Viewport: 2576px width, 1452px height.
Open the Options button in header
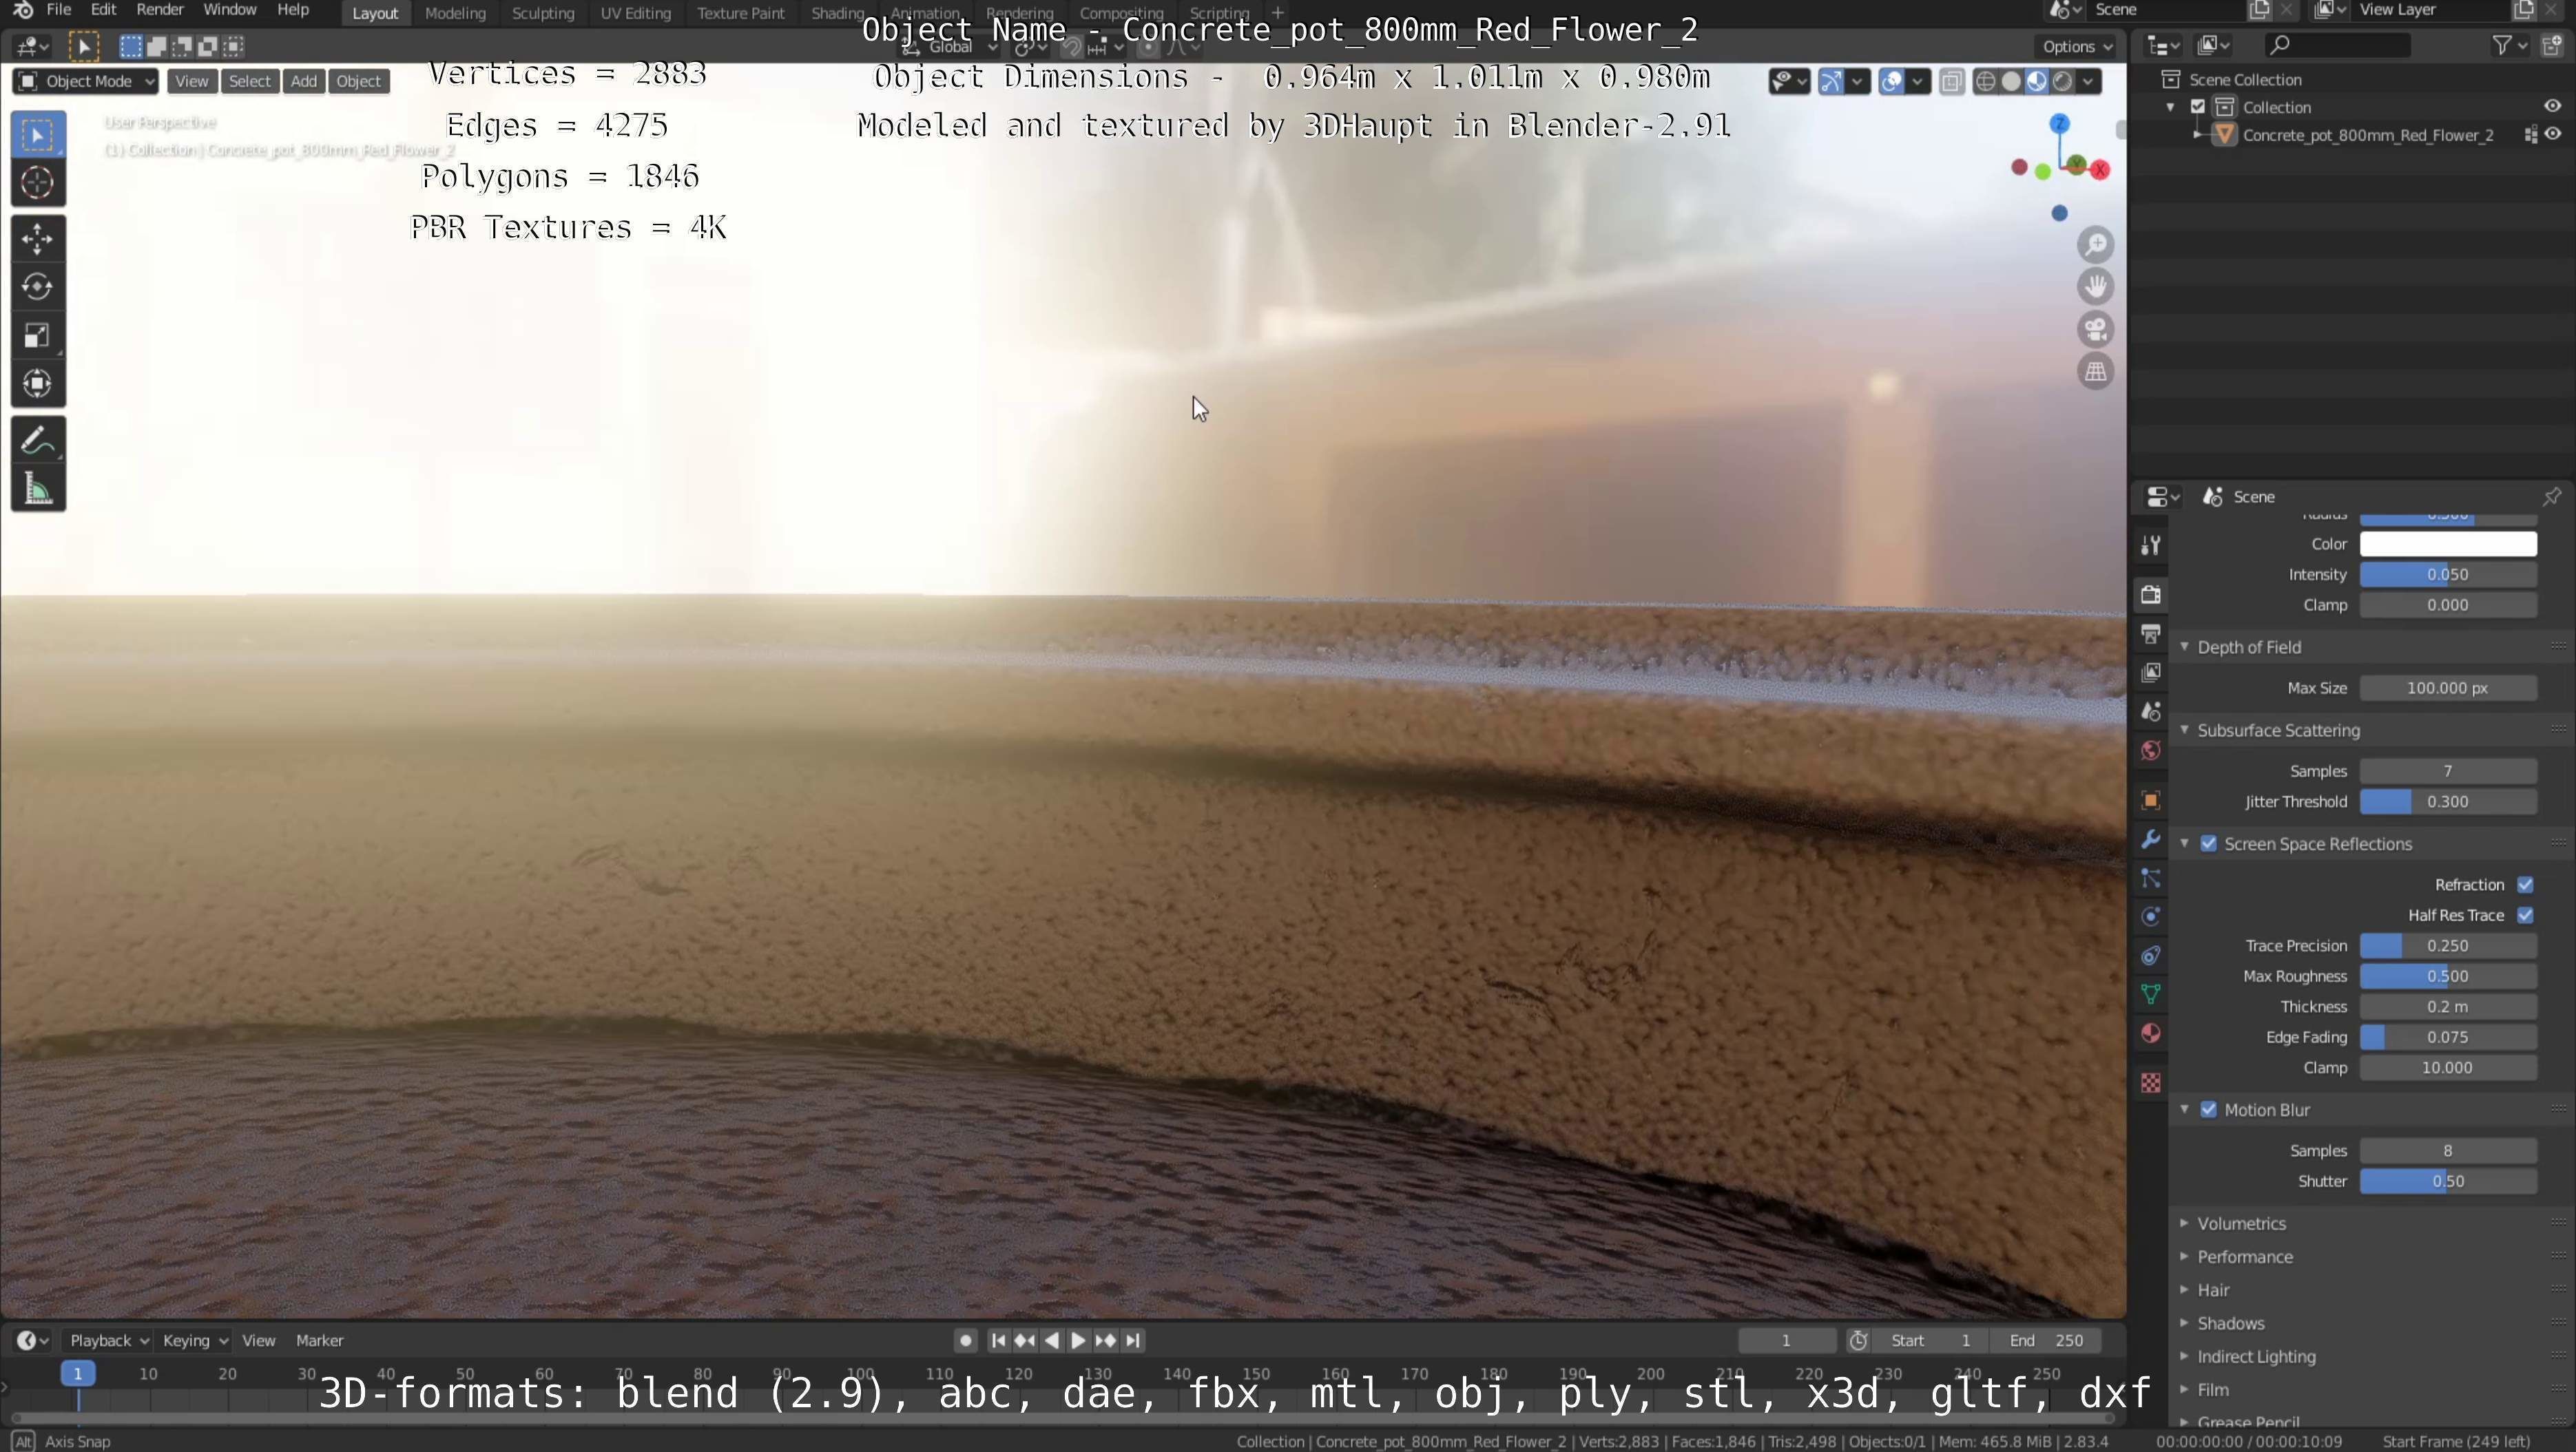pyautogui.click(x=2076, y=46)
